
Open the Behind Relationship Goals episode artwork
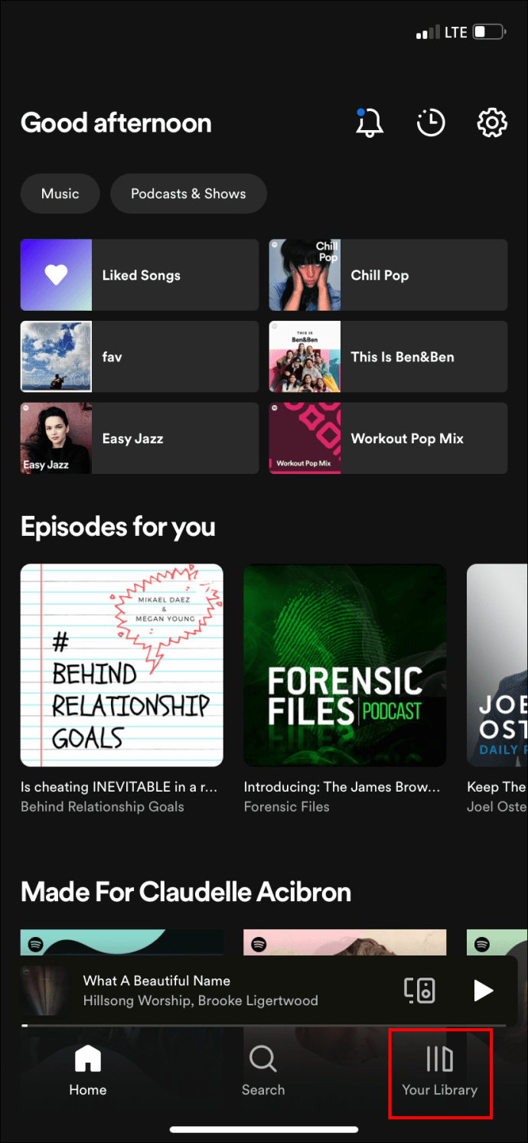tap(122, 665)
